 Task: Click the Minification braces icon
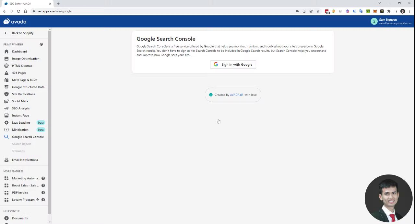pyautogui.click(x=6, y=130)
